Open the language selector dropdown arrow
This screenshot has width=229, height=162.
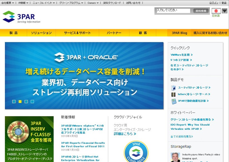tap(225, 11)
